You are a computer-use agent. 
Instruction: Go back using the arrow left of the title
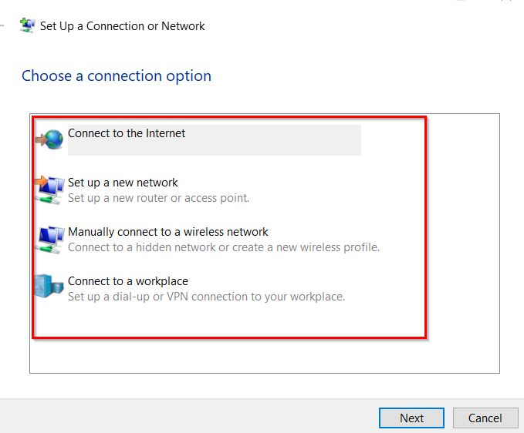tap(2, 25)
